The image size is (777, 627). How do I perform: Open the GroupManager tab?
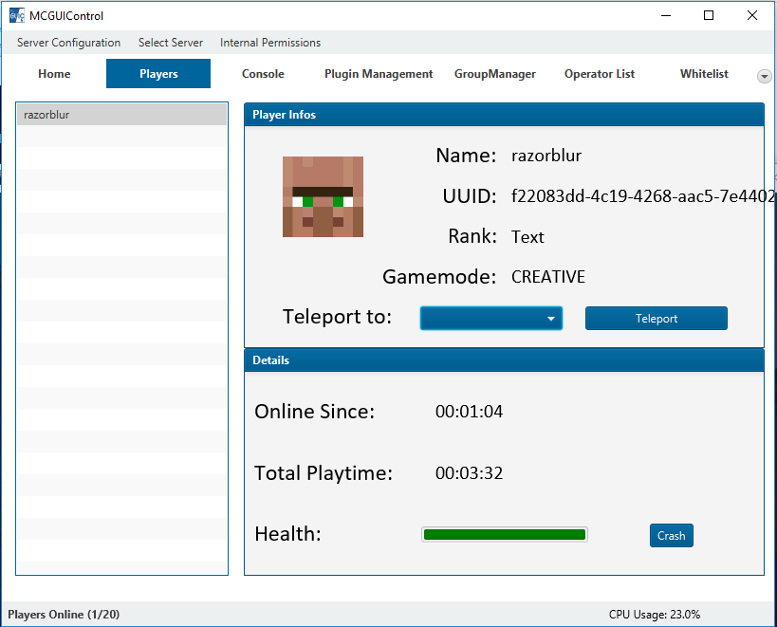point(494,74)
